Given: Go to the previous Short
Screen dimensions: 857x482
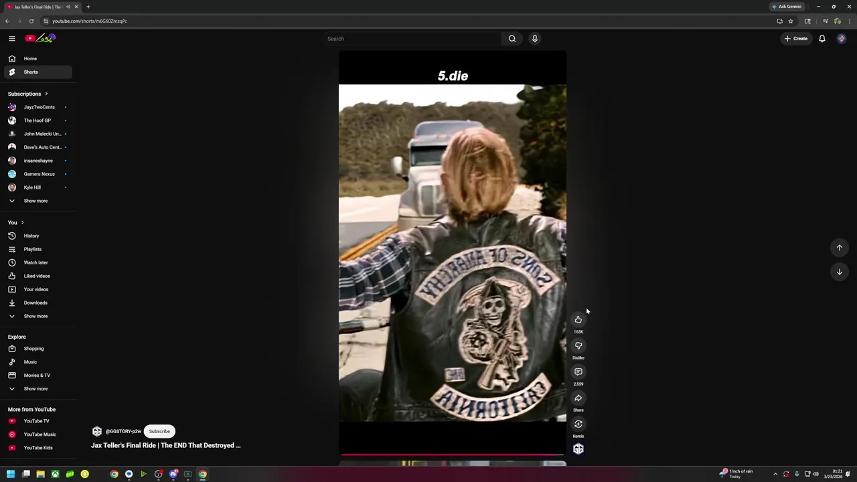Looking at the screenshot, I should (840, 248).
